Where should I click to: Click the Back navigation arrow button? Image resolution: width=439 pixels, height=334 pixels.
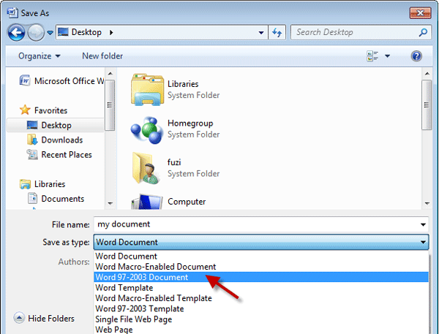point(16,33)
